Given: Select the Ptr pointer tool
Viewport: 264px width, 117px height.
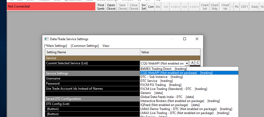Looking at the screenshot, I should click(x=237, y=7).
